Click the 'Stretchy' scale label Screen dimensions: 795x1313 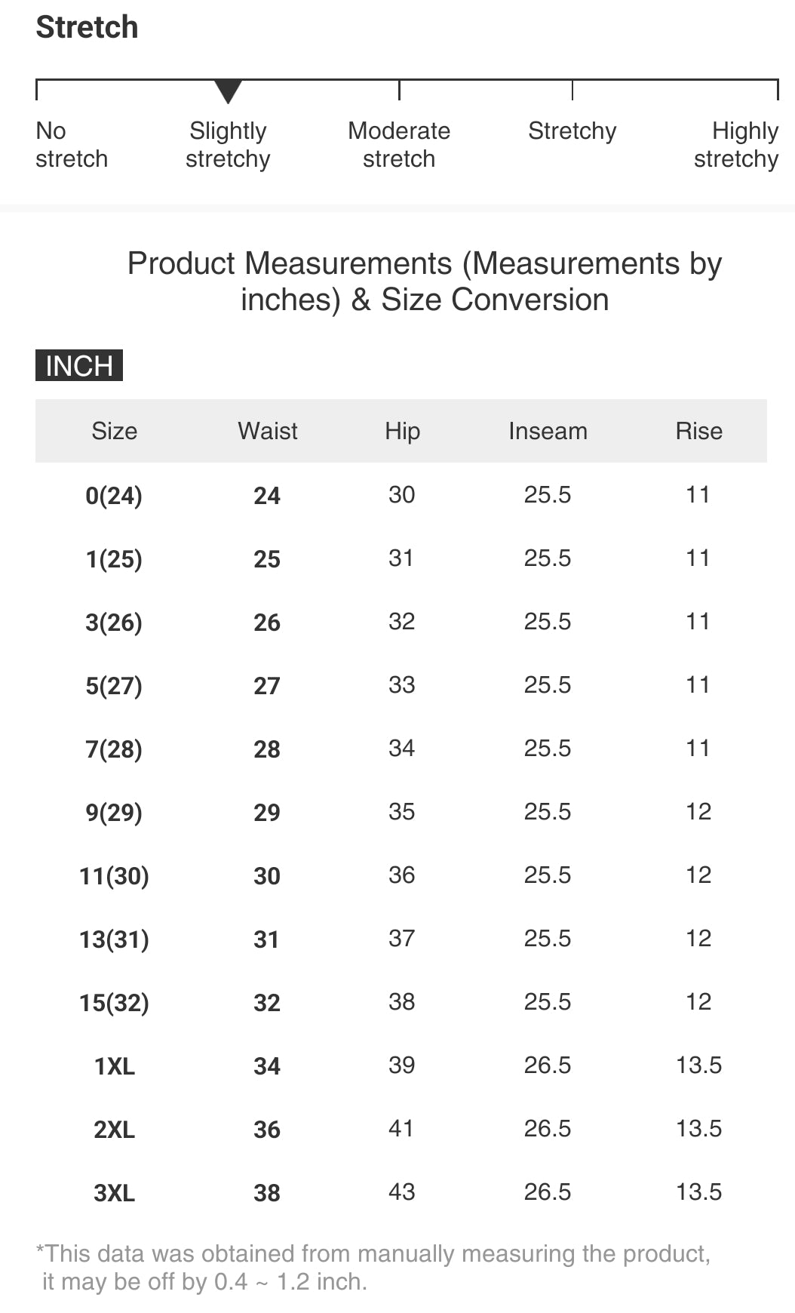572,131
